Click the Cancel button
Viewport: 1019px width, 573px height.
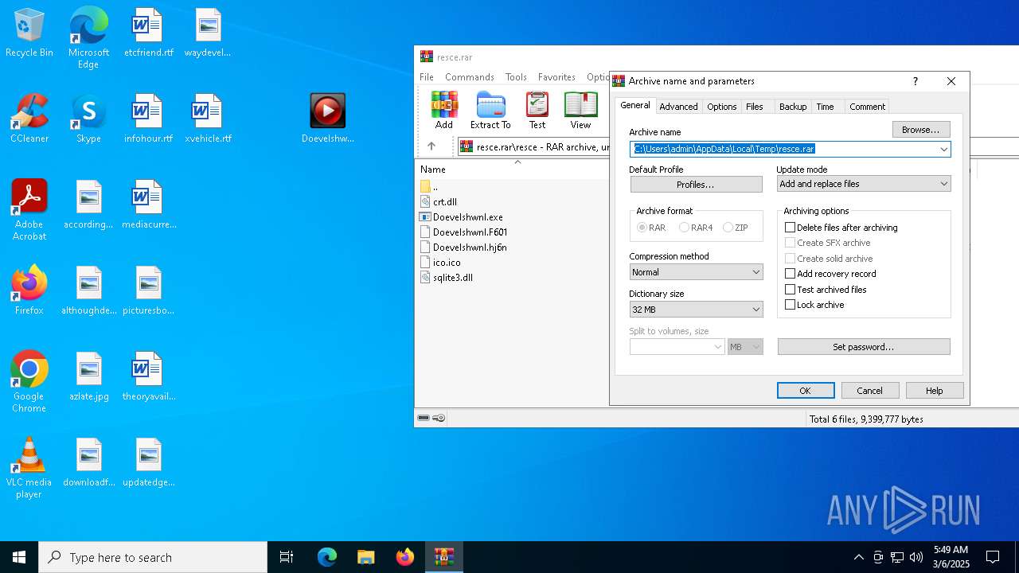869,391
